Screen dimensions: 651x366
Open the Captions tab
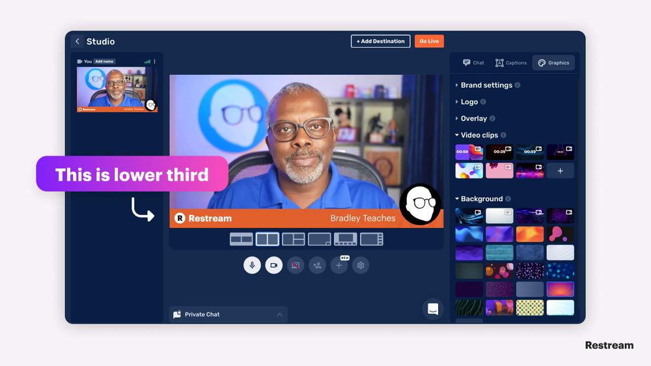[x=511, y=63]
